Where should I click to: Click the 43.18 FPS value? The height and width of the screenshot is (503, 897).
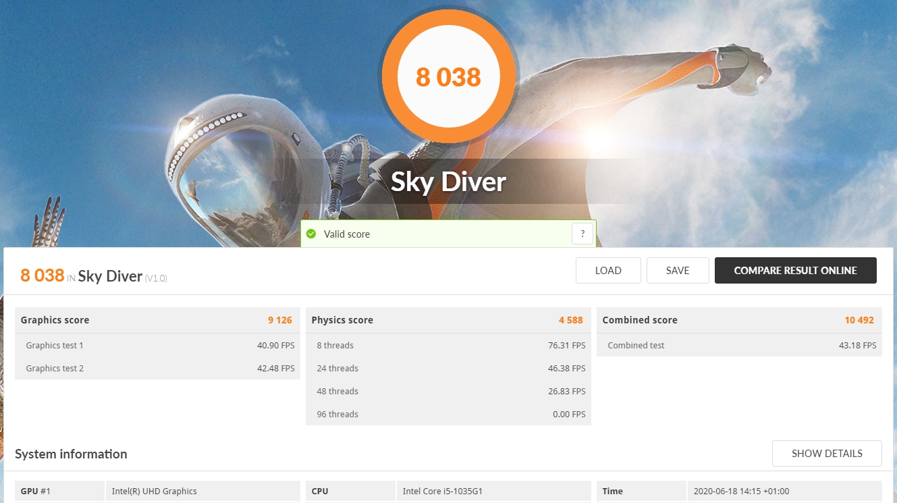(858, 346)
